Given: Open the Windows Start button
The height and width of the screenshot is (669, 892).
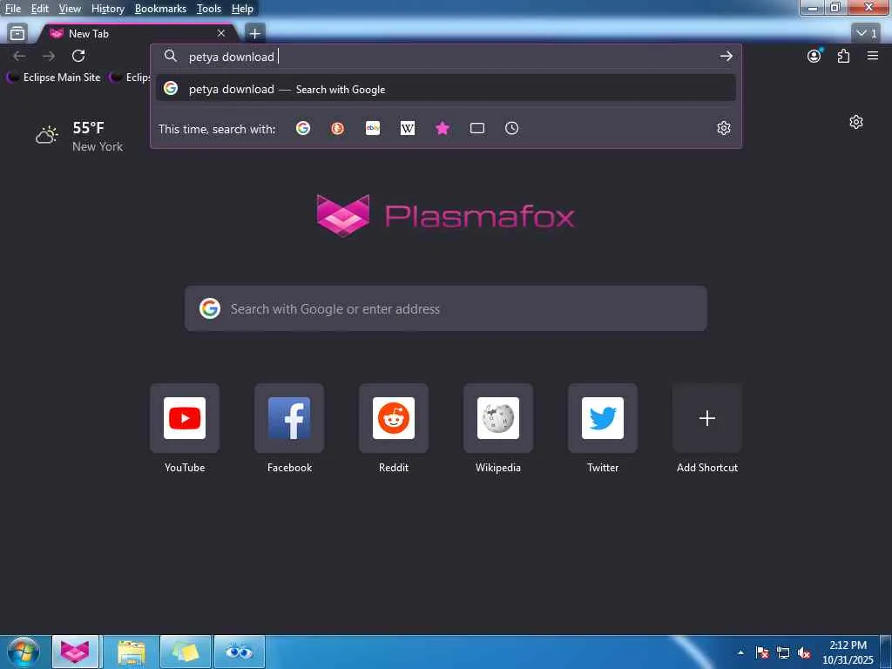Looking at the screenshot, I should pyautogui.click(x=24, y=652).
